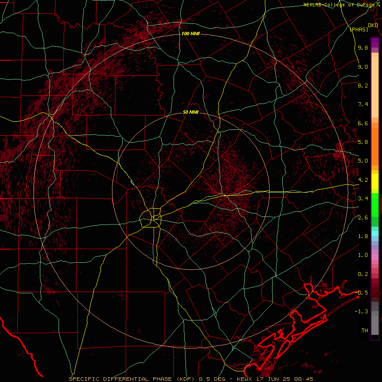Click the bright green segment of the color bar
The image size is (382, 382).
[375, 205]
